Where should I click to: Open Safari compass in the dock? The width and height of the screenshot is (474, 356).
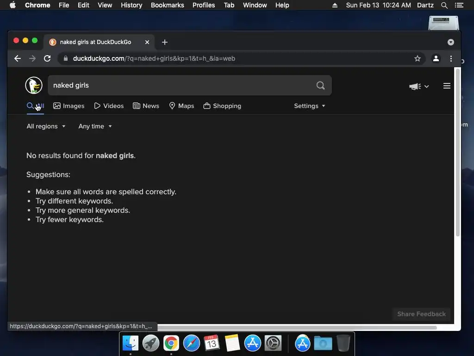(191, 343)
